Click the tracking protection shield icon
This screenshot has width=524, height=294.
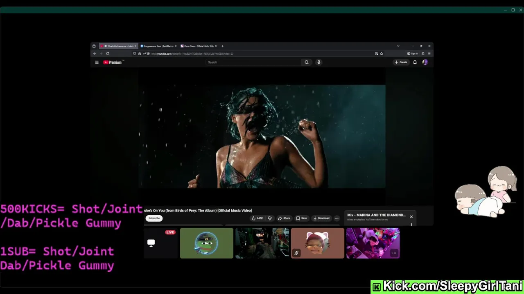tap(134, 53)
